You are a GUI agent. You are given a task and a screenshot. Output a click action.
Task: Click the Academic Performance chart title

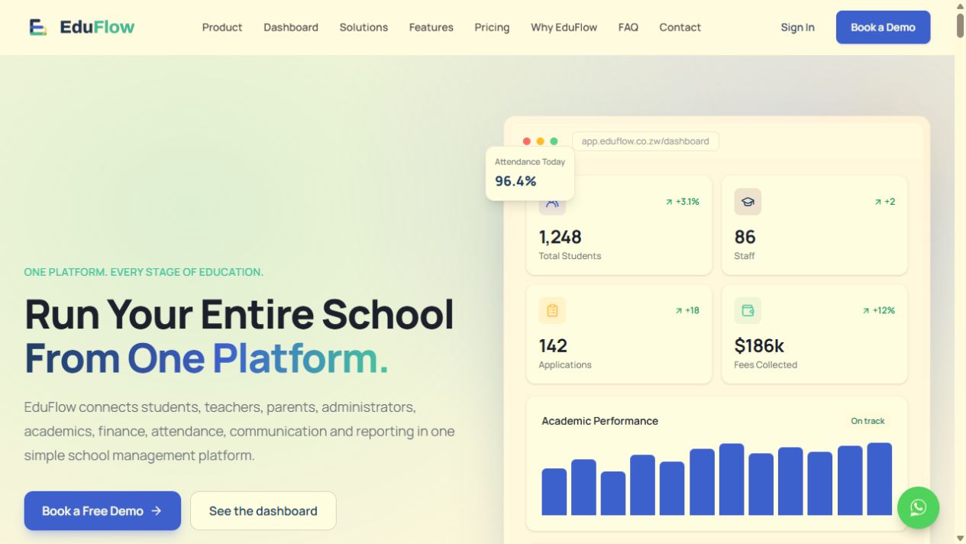(x=599, y=421)
